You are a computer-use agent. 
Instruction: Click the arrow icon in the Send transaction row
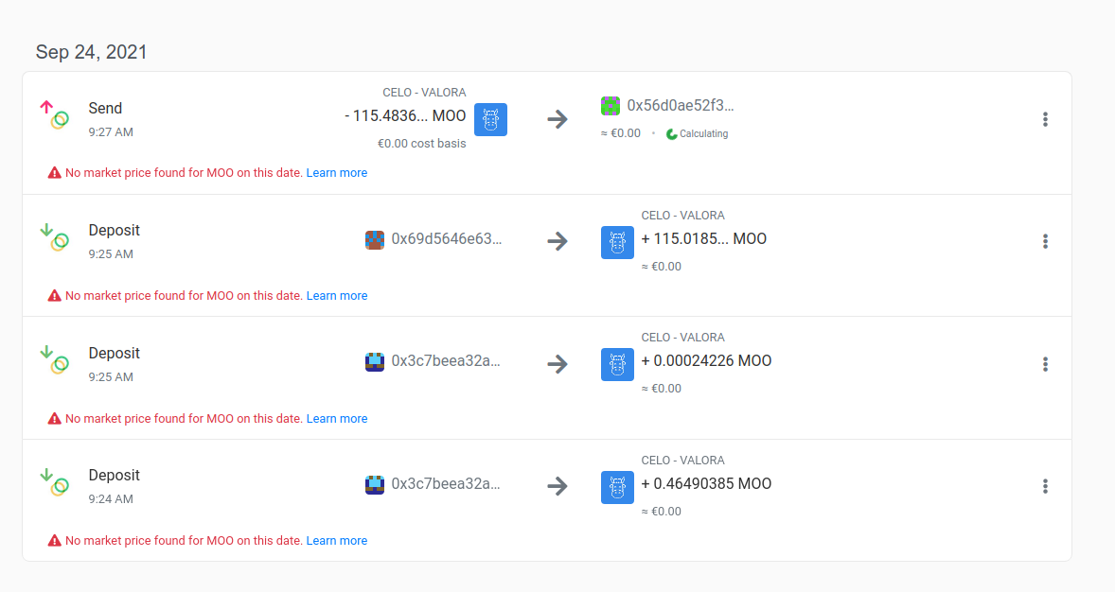coord(557,119)
